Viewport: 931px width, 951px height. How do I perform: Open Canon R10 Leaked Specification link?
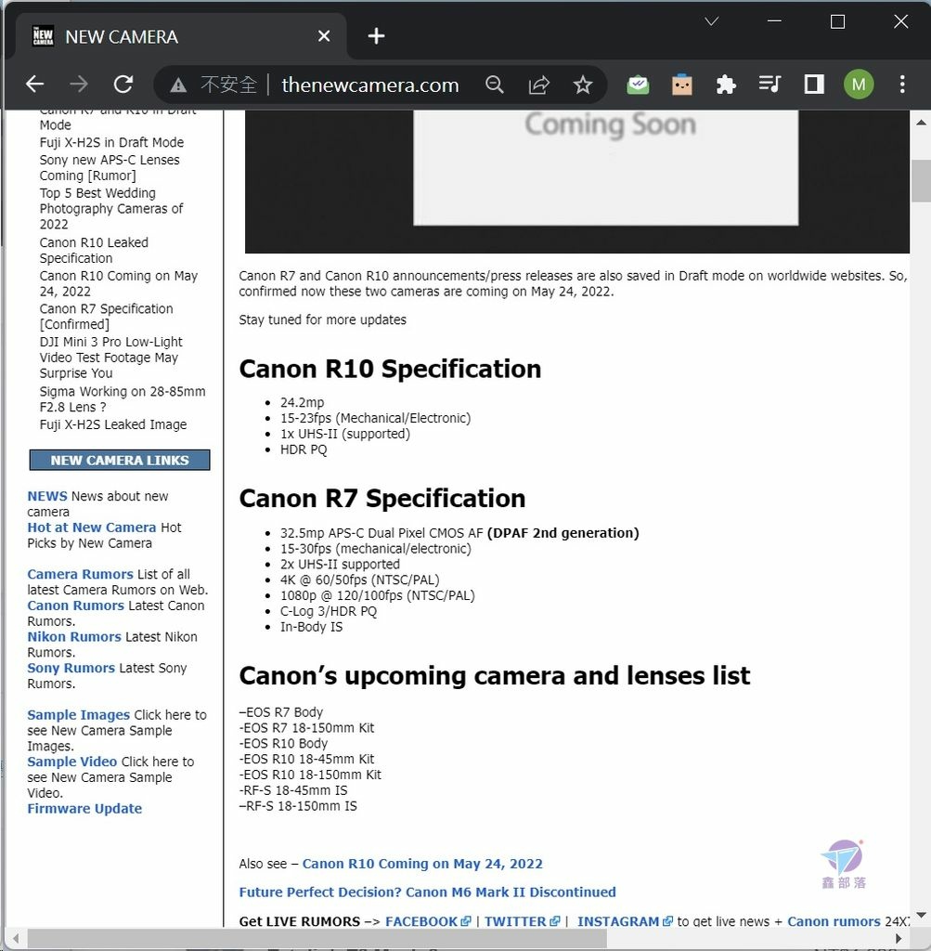(94, 251)
